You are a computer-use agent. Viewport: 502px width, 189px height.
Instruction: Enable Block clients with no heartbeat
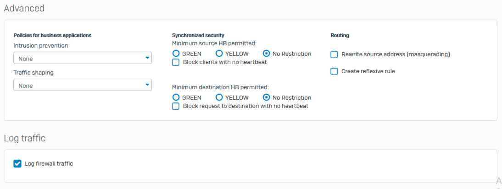coord(176,62)
